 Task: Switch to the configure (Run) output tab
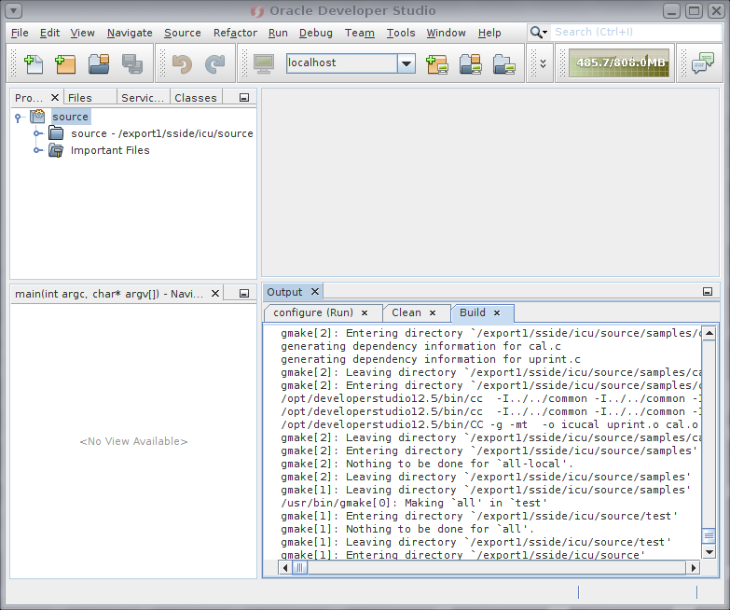[x=313, y=312]
